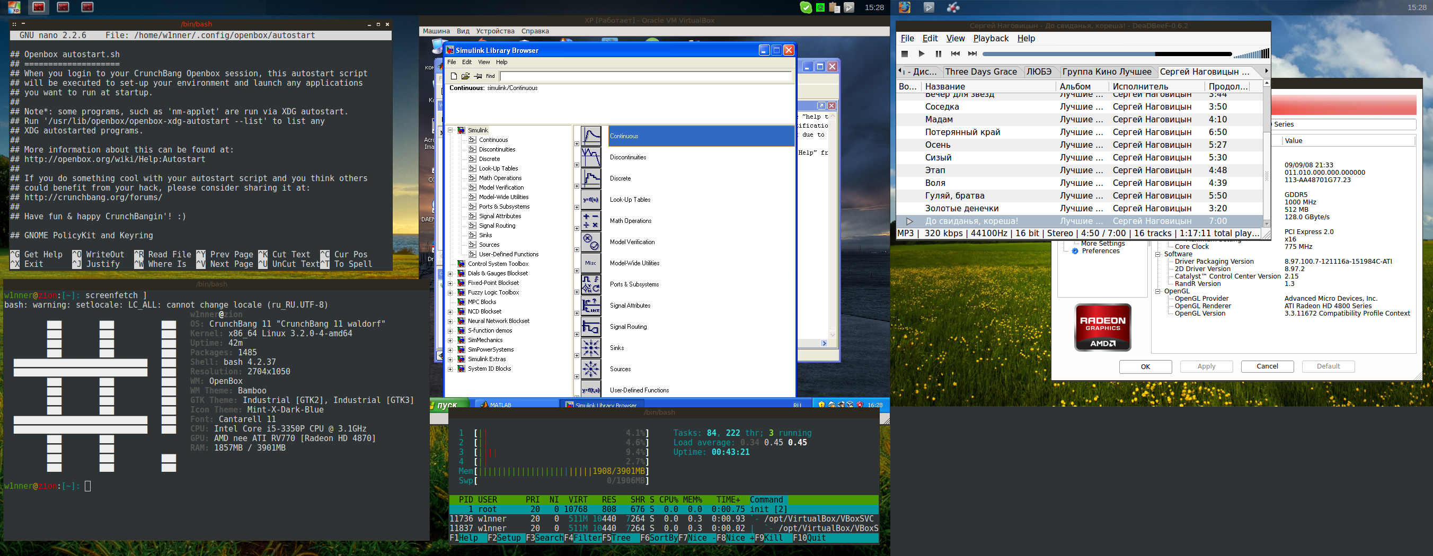Click Cancel in the Catalyst Control Center dialog
The width and height of the screenshot is (1433, 556).
[1267, 366]
